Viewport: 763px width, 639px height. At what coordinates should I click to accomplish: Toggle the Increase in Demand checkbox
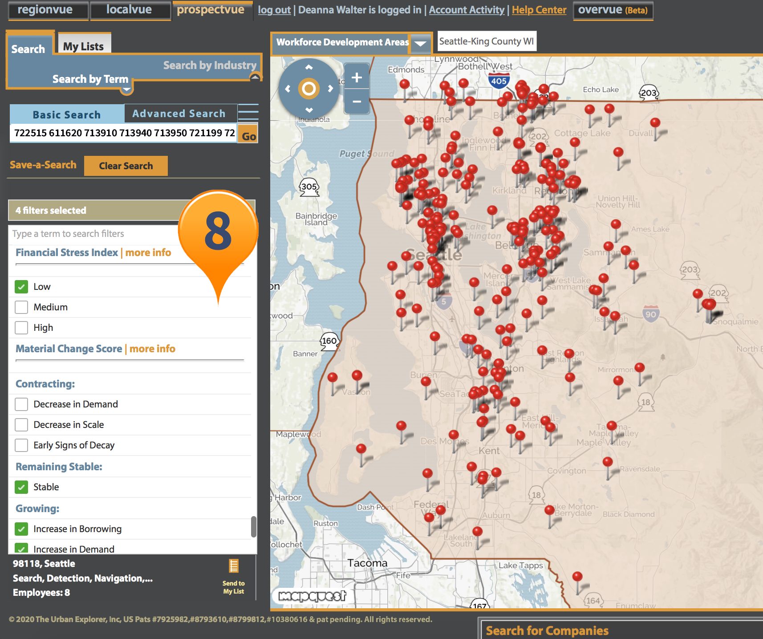(21, 549)
